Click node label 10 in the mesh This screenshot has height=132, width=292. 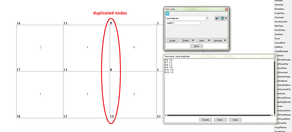159,117
